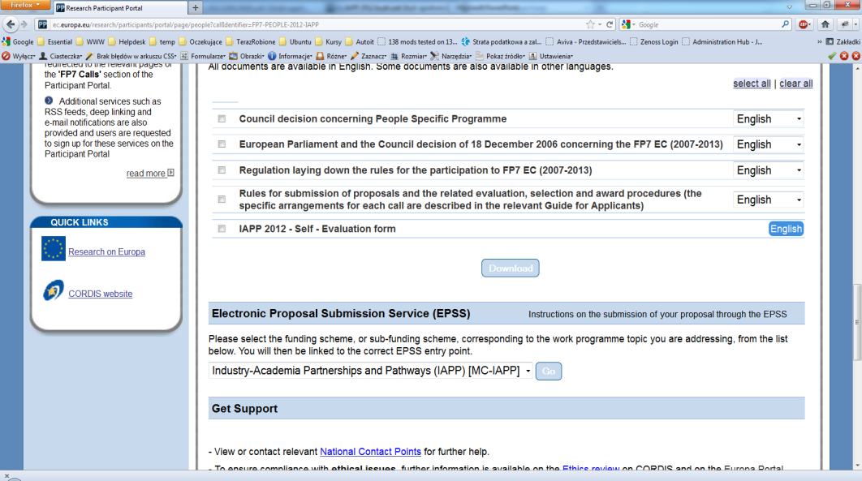Image resolution: width=862 pixels, height=481 pixels.
Task: Open the Rozmiar toolbar menu
Action: (x=408, y=56)
